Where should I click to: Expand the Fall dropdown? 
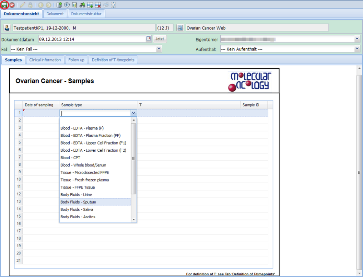click(x=159, y=49)
